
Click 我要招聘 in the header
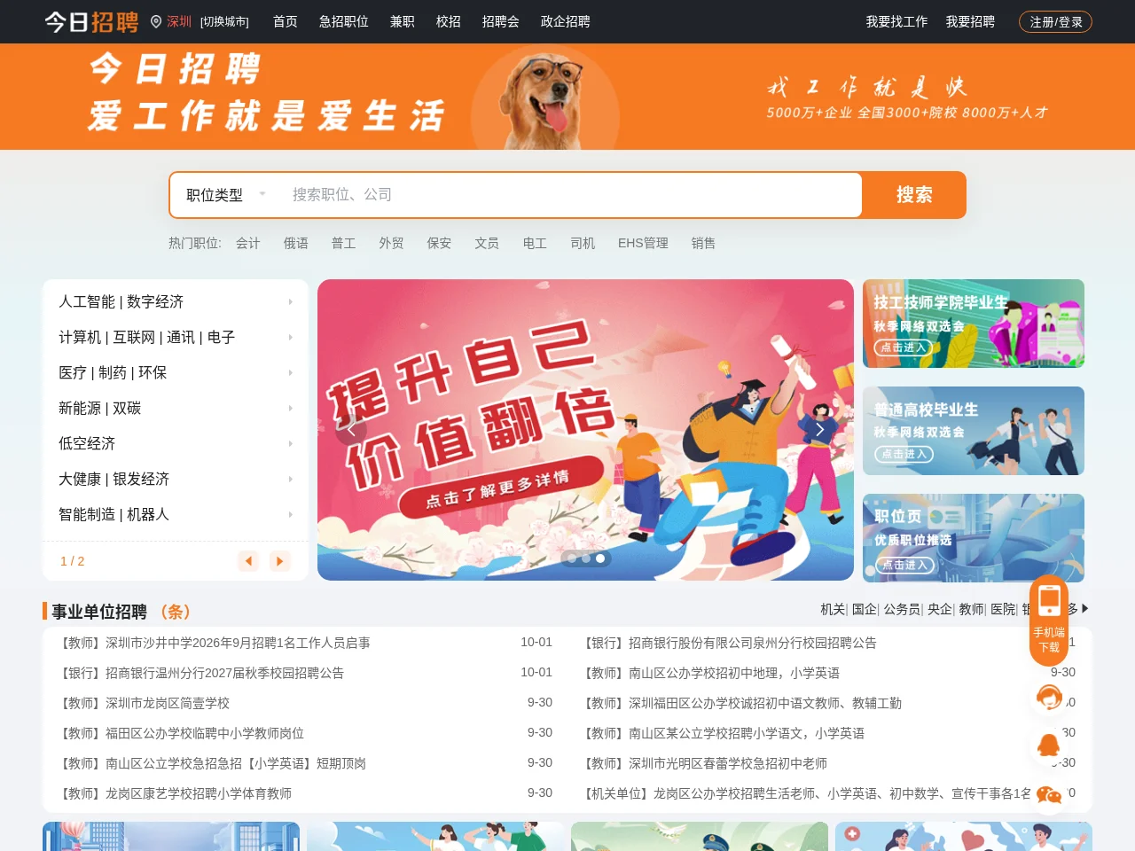970,21
